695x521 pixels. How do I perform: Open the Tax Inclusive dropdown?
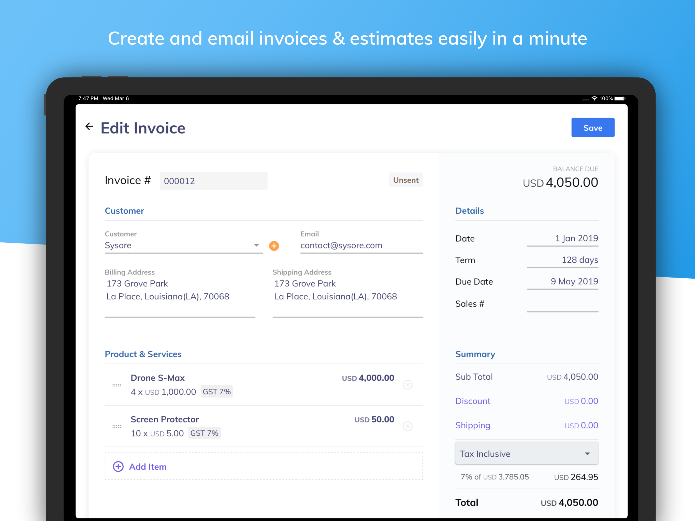point(527,453)
